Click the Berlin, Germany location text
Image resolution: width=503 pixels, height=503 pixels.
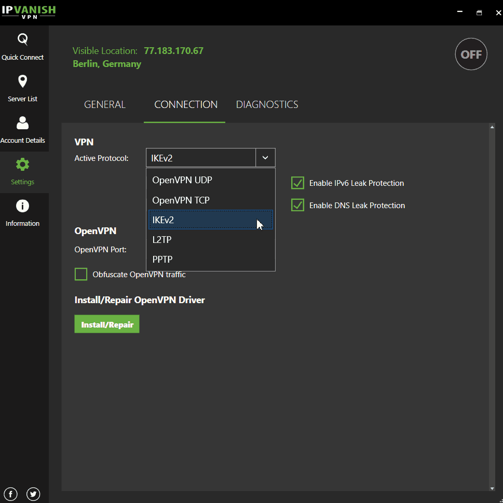click(107, 64)
